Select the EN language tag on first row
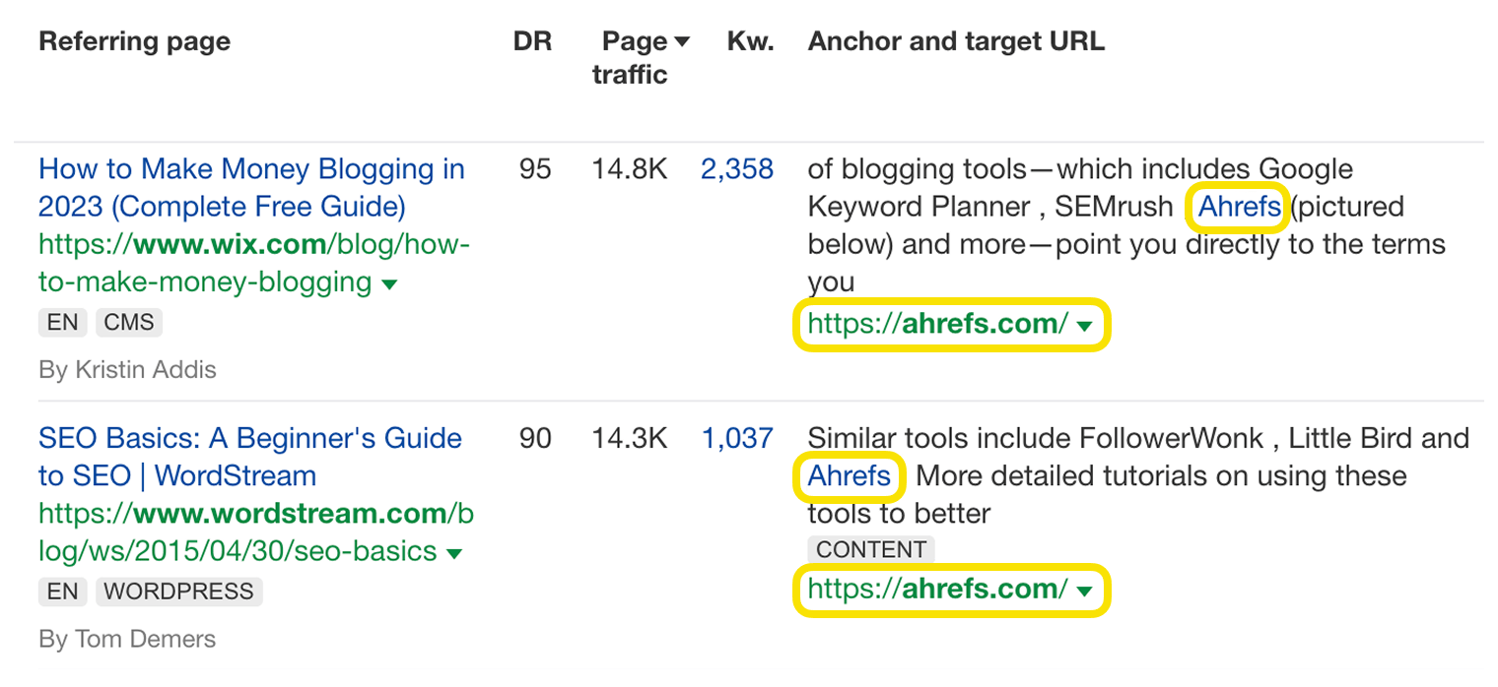The width and height of the screenshot is (1498, 687). click(62, 322)
